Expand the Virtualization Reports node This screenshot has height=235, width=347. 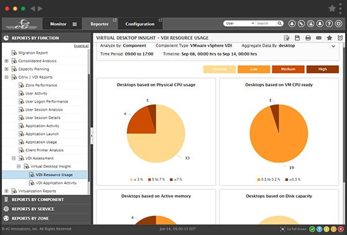click(x=6, y=191)
